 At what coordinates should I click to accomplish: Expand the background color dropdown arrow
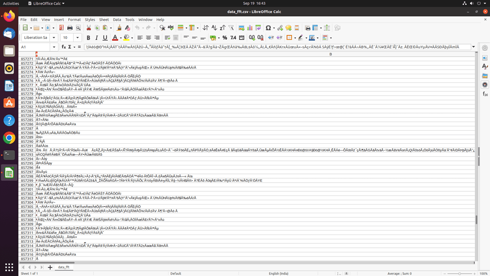pos(132,37)
